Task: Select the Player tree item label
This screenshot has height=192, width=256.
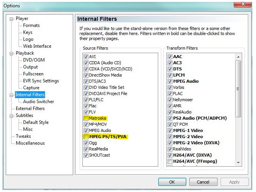Action: (22, 18)
